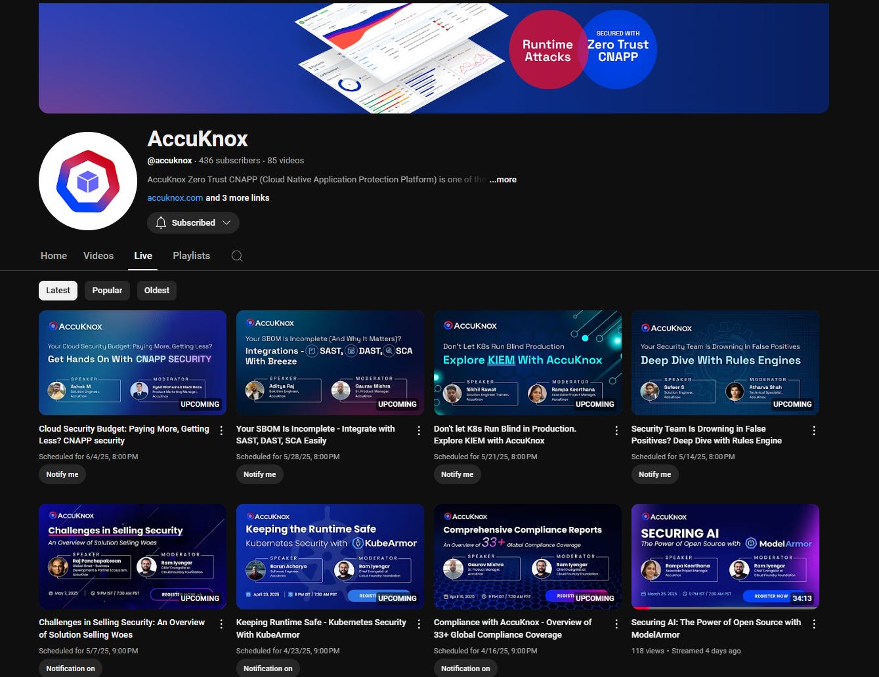Open Securing AI ModelArmor video title
The height and width of the screenshot is (677, 879).
click(716, 628)
